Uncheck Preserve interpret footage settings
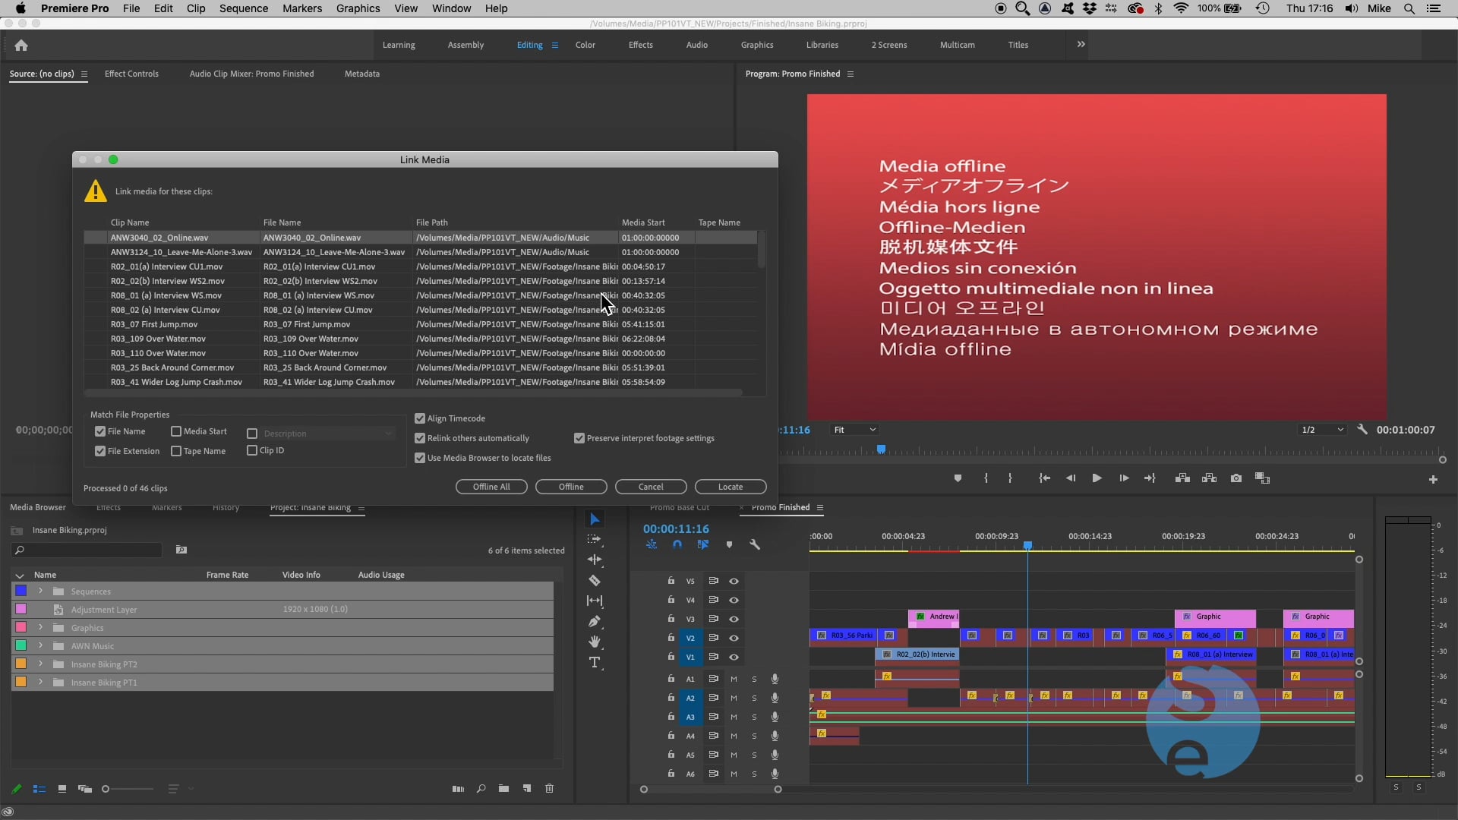1458x820 pixels. tap(579, 438)
